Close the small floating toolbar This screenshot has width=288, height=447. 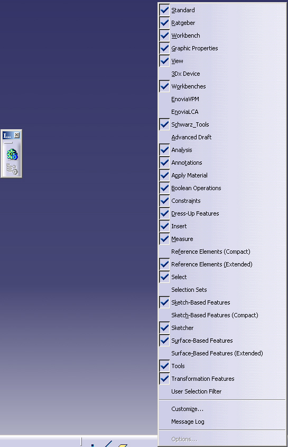click(x=17, y=135)
